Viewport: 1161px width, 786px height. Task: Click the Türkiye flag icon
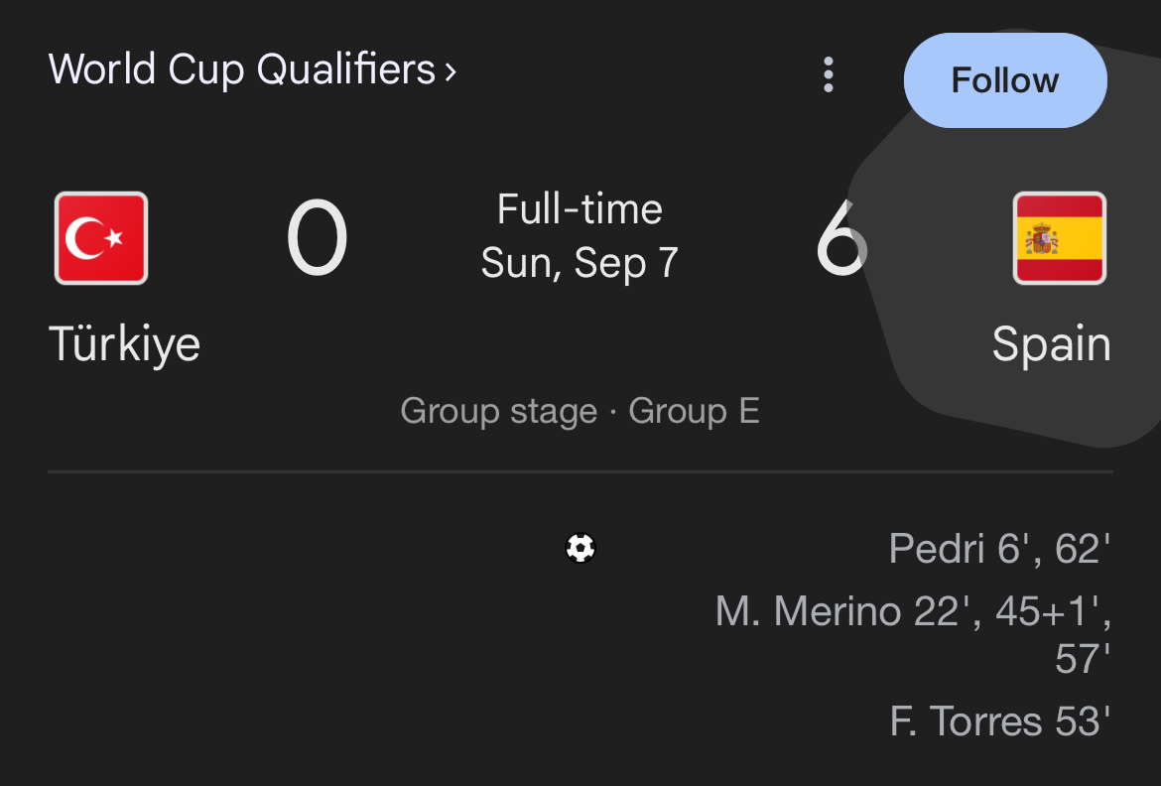pyautogui.click(x=101, y=238)
